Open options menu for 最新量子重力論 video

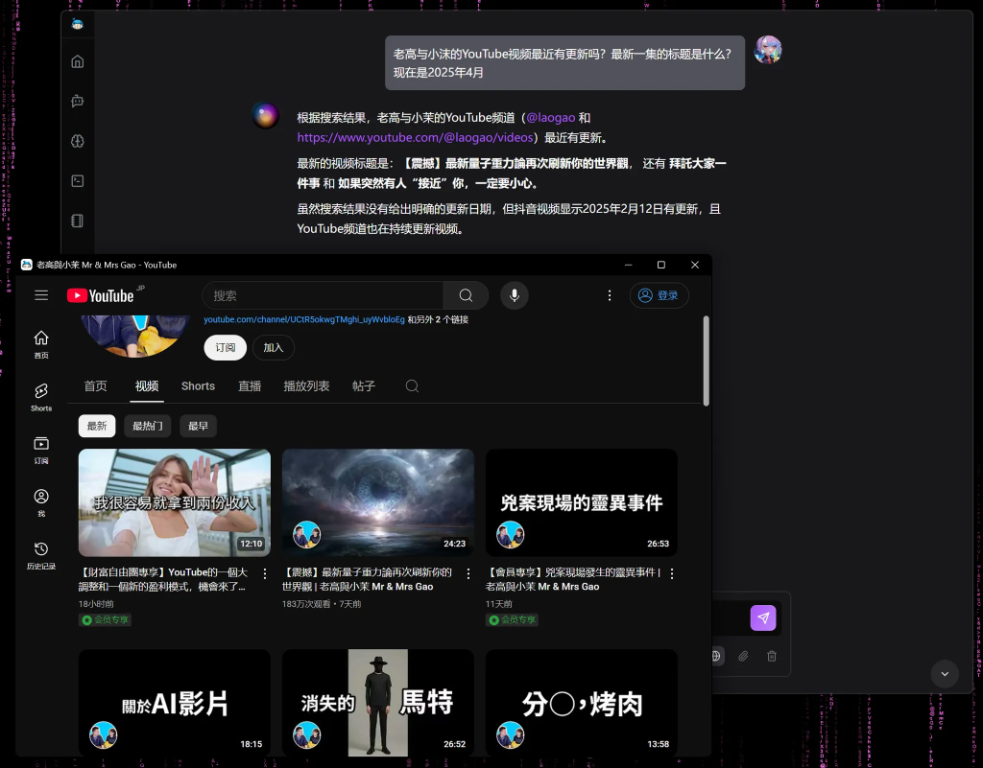[x=468, y=573]
